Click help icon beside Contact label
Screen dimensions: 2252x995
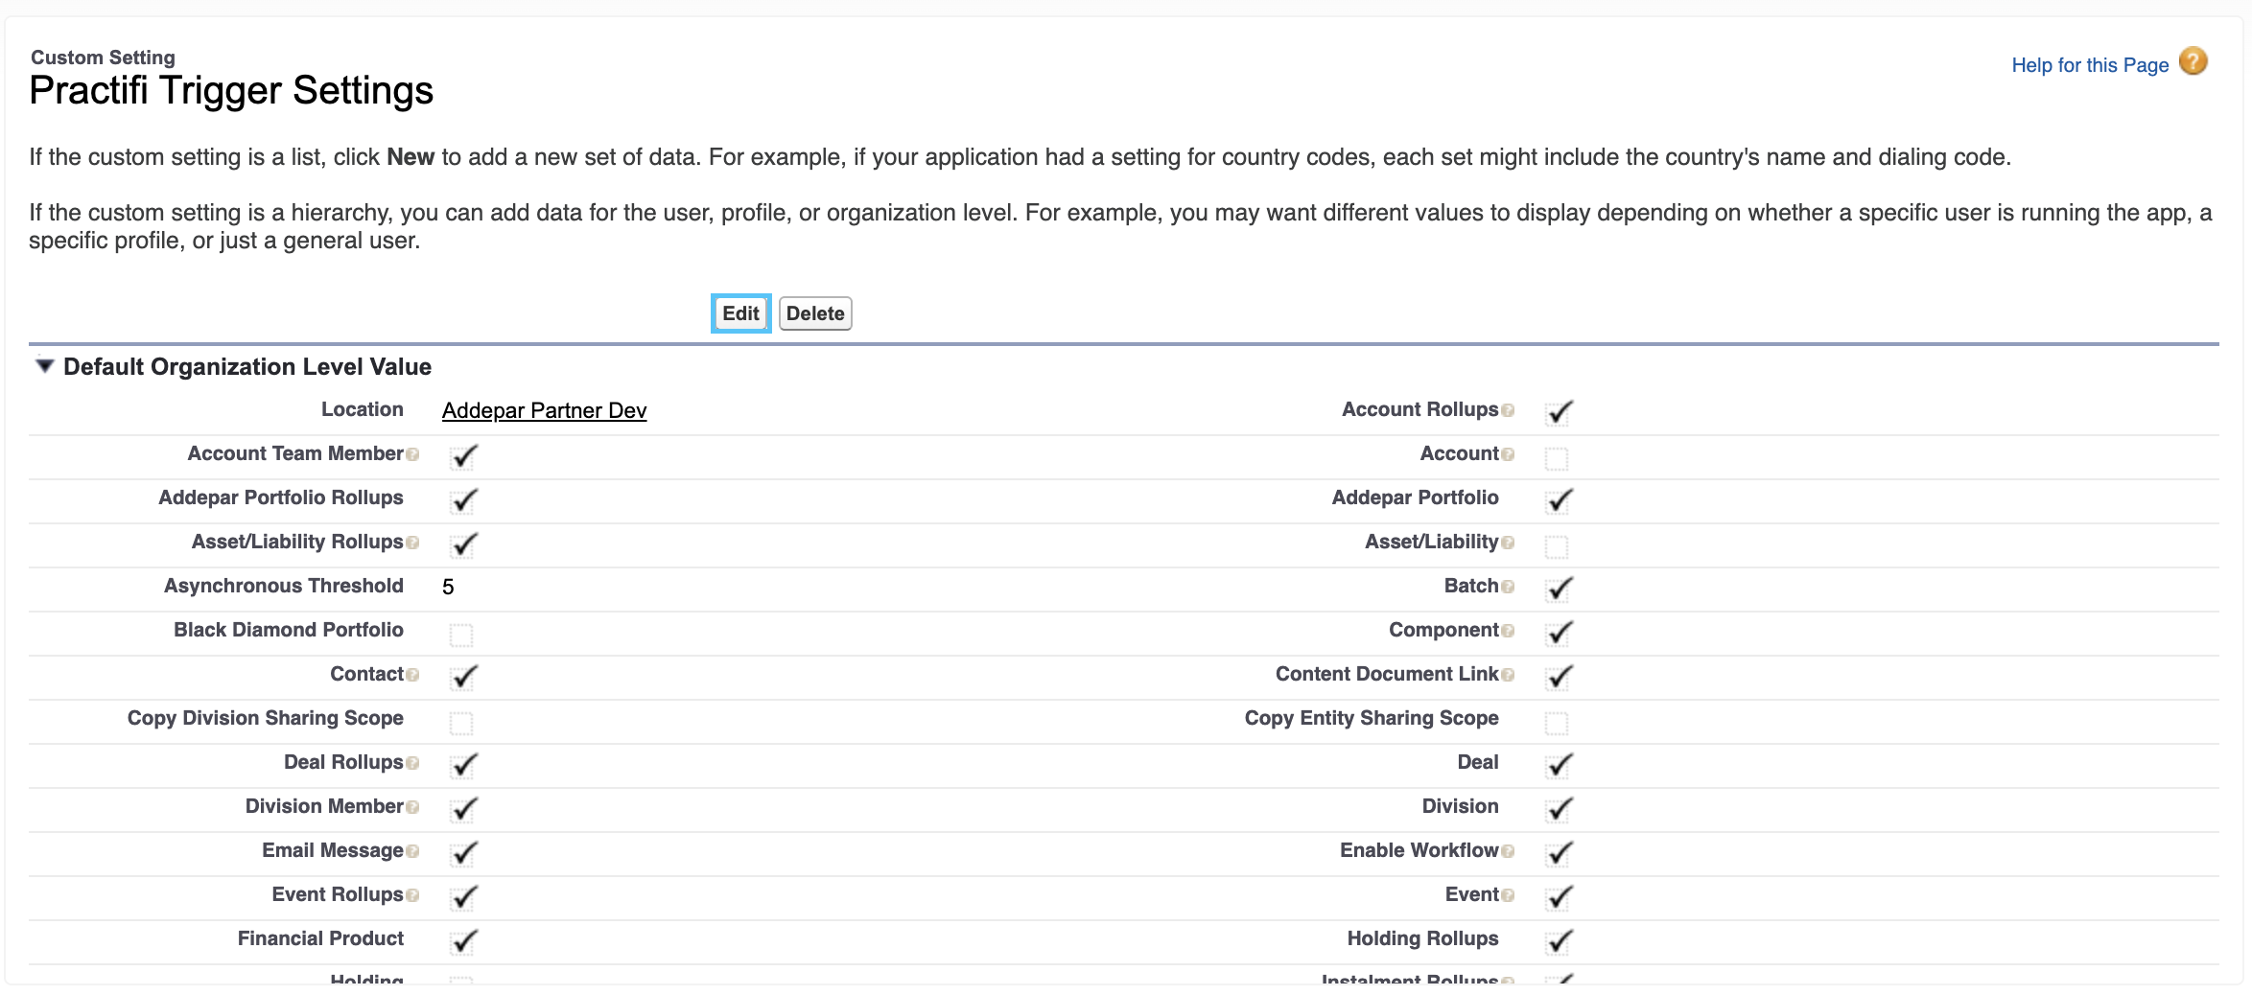[x=412, y=675]
